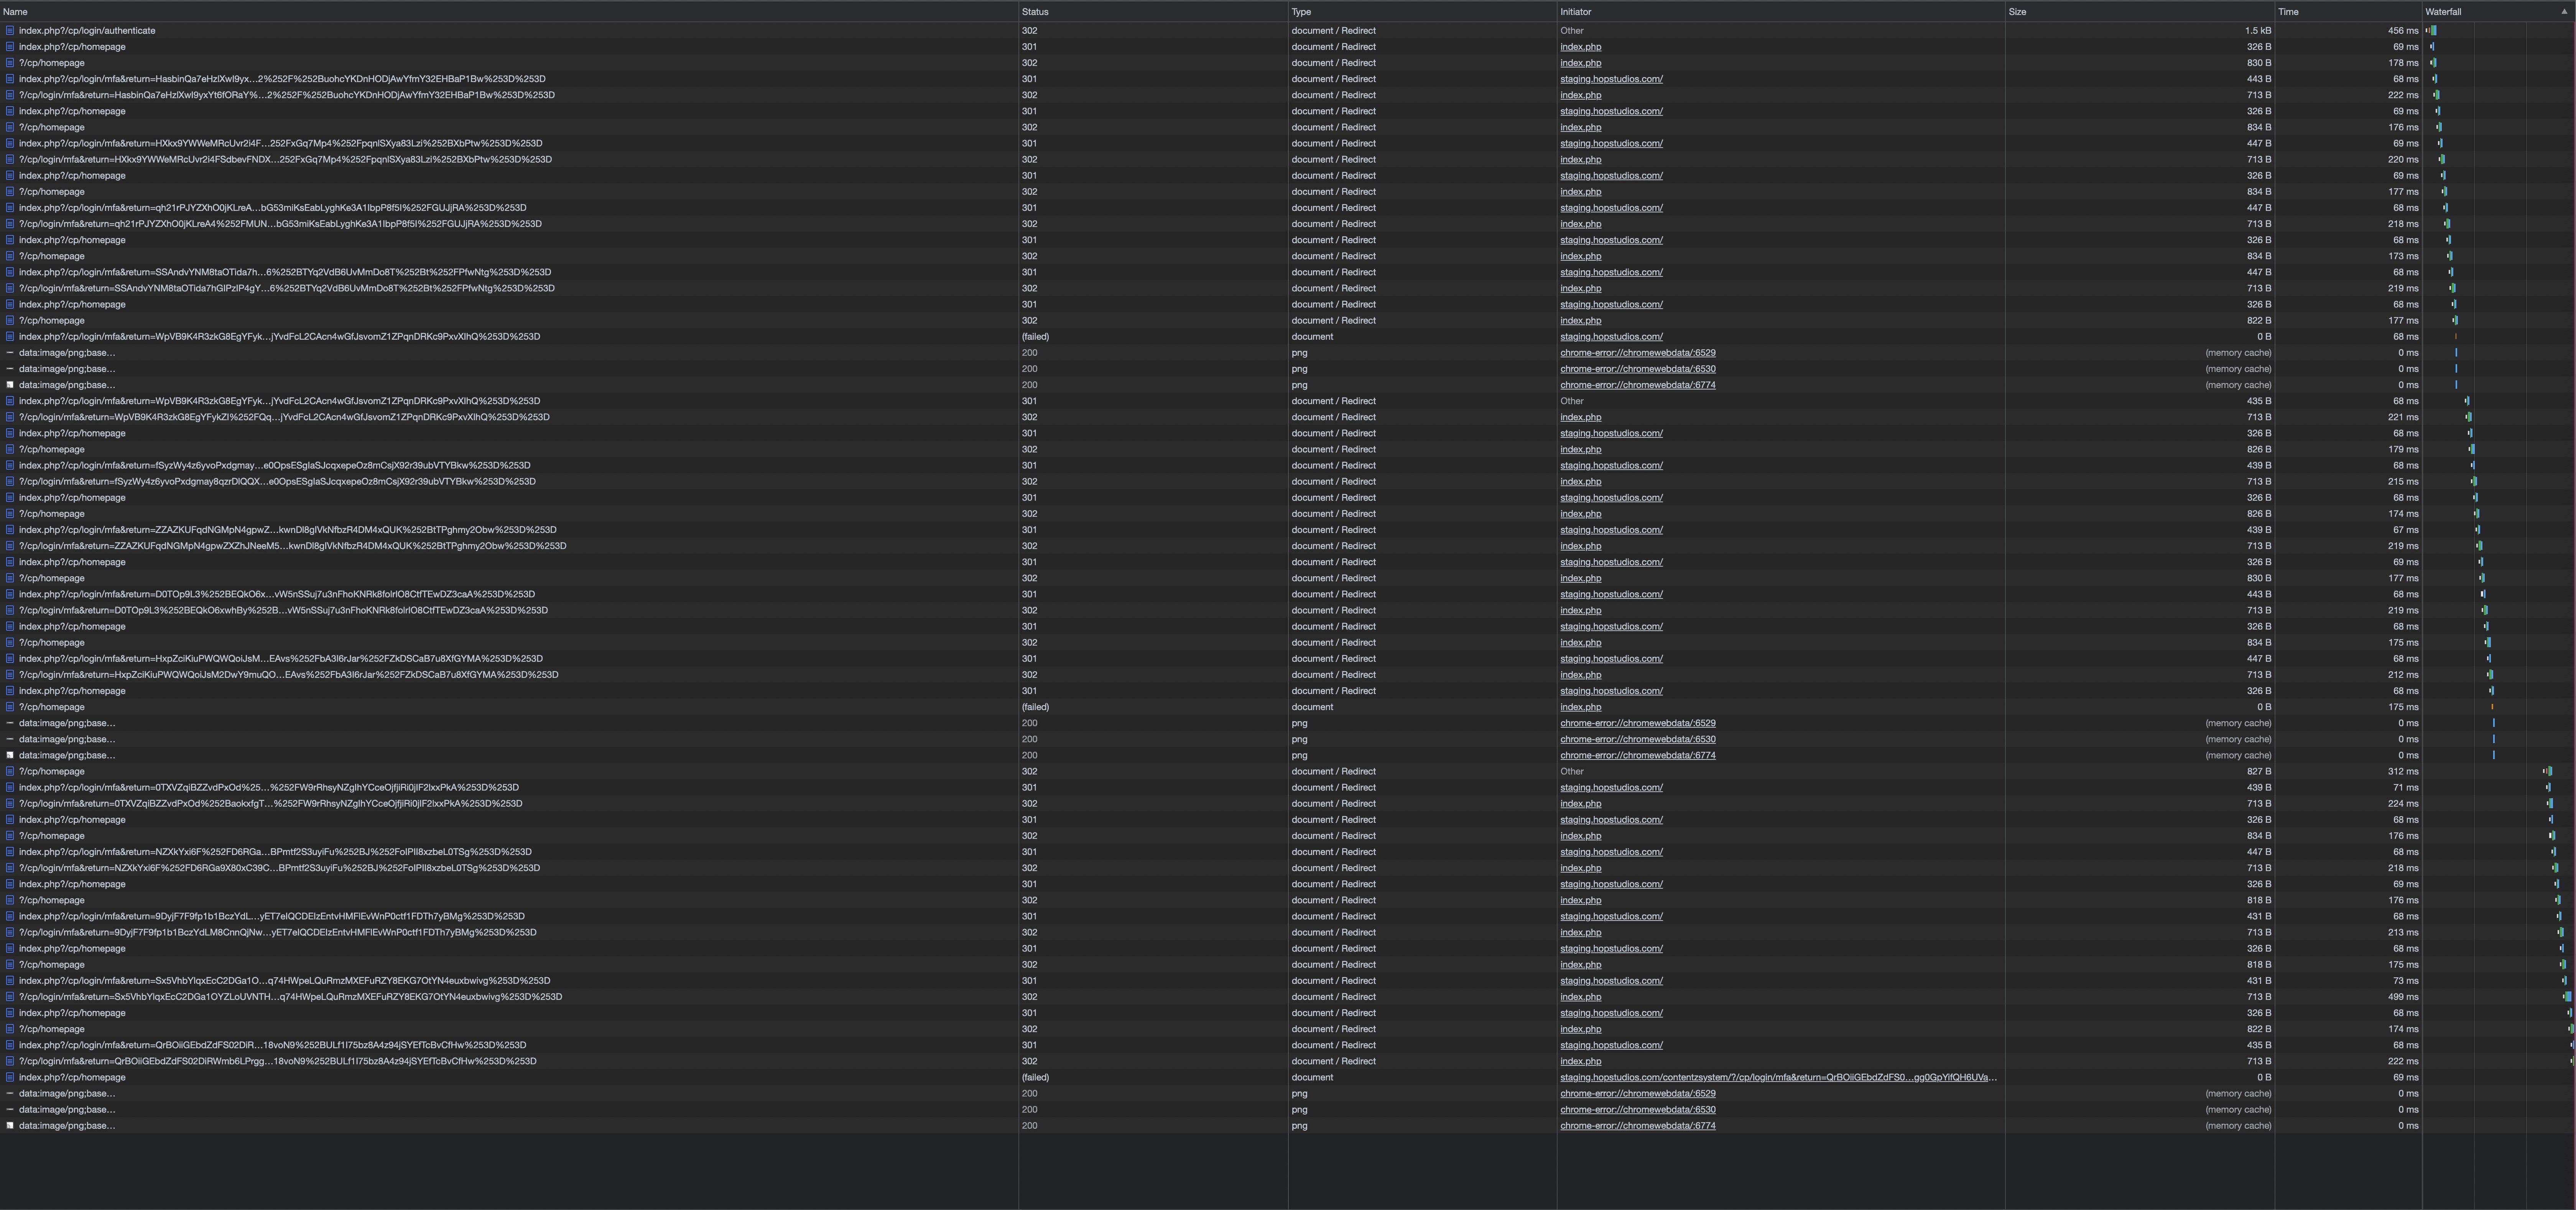Select ?/cp/login/mfa request with return=fSyzWy4z6yvo

(x=277, y=481)
